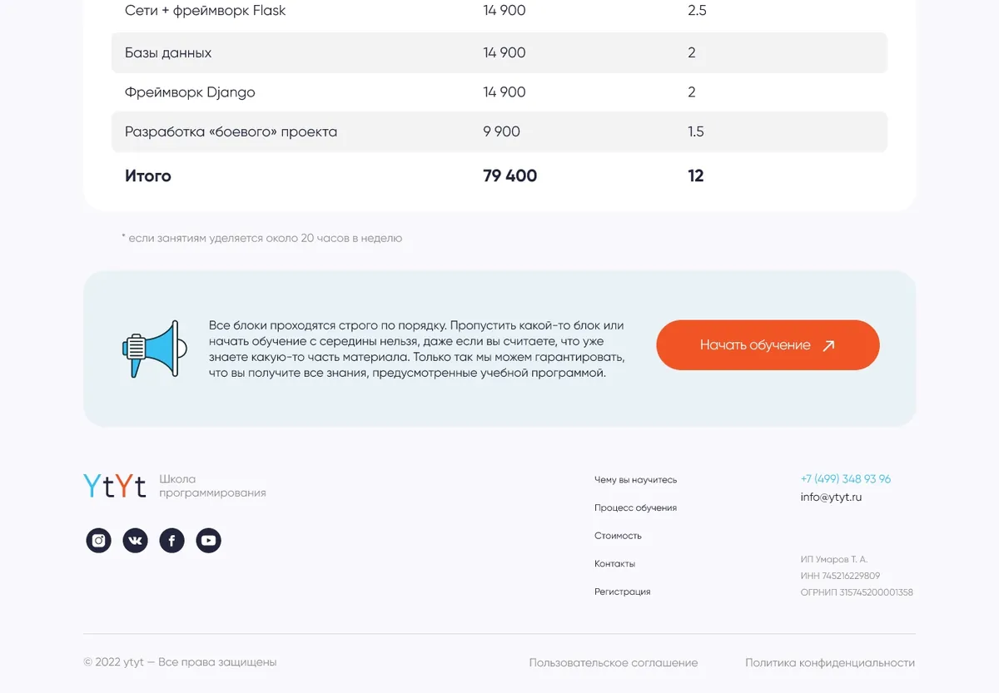Open the VK social icon
The height and width of the screenshot is (693, 999).
pyautogui.click(x=135, y=541)
